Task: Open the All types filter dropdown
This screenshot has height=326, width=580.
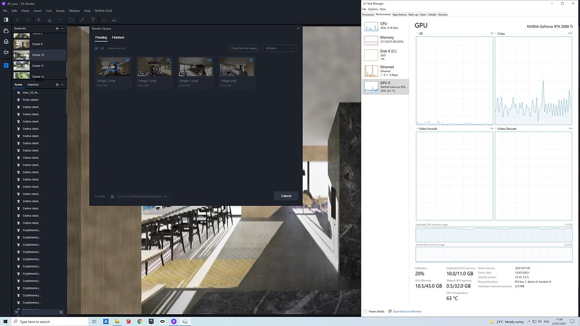Action: [280, 48]
